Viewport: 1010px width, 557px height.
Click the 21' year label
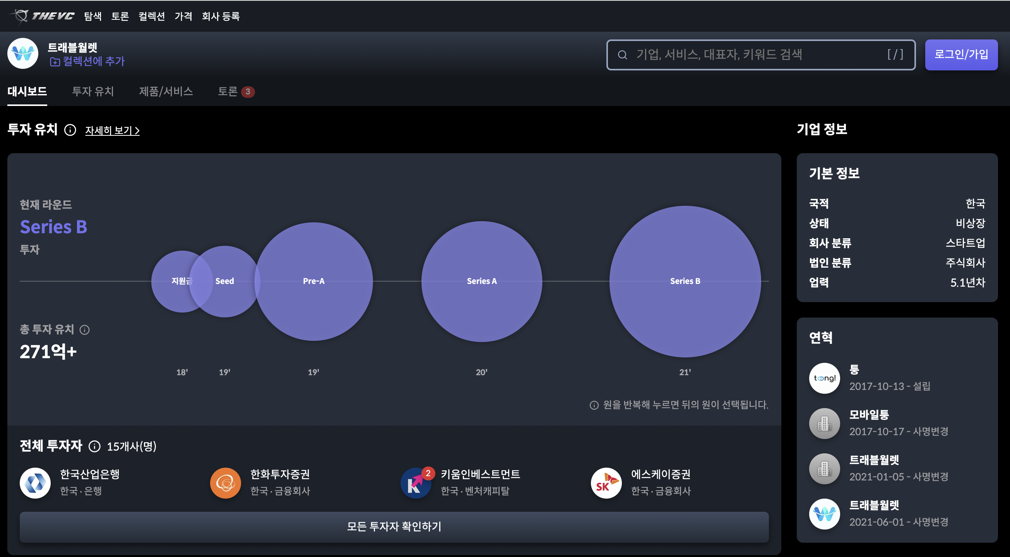pos(685,372)
